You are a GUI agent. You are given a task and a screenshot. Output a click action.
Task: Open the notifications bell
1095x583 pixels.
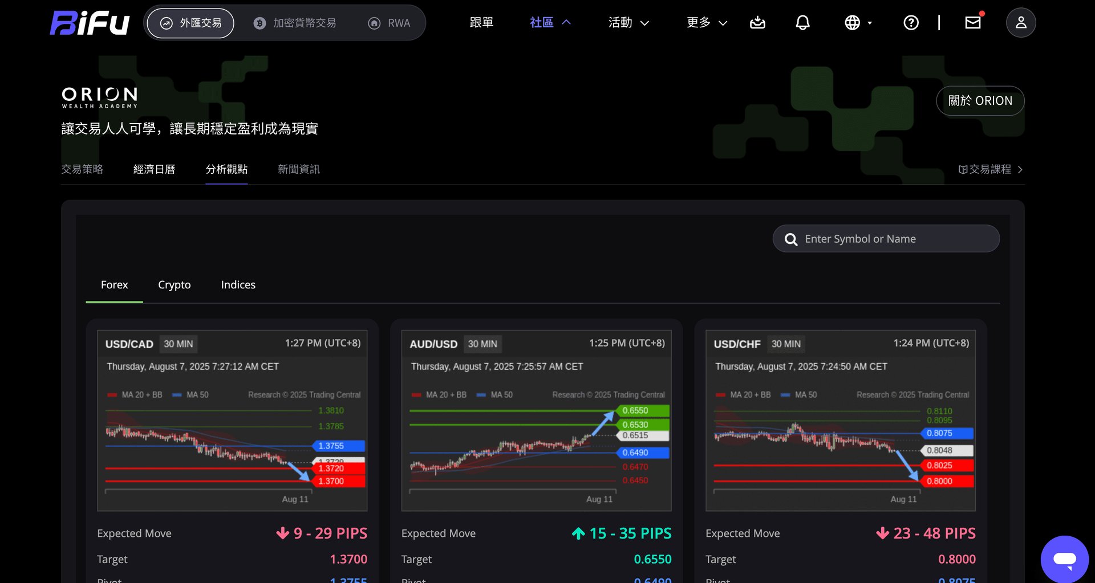pos(802,23)
